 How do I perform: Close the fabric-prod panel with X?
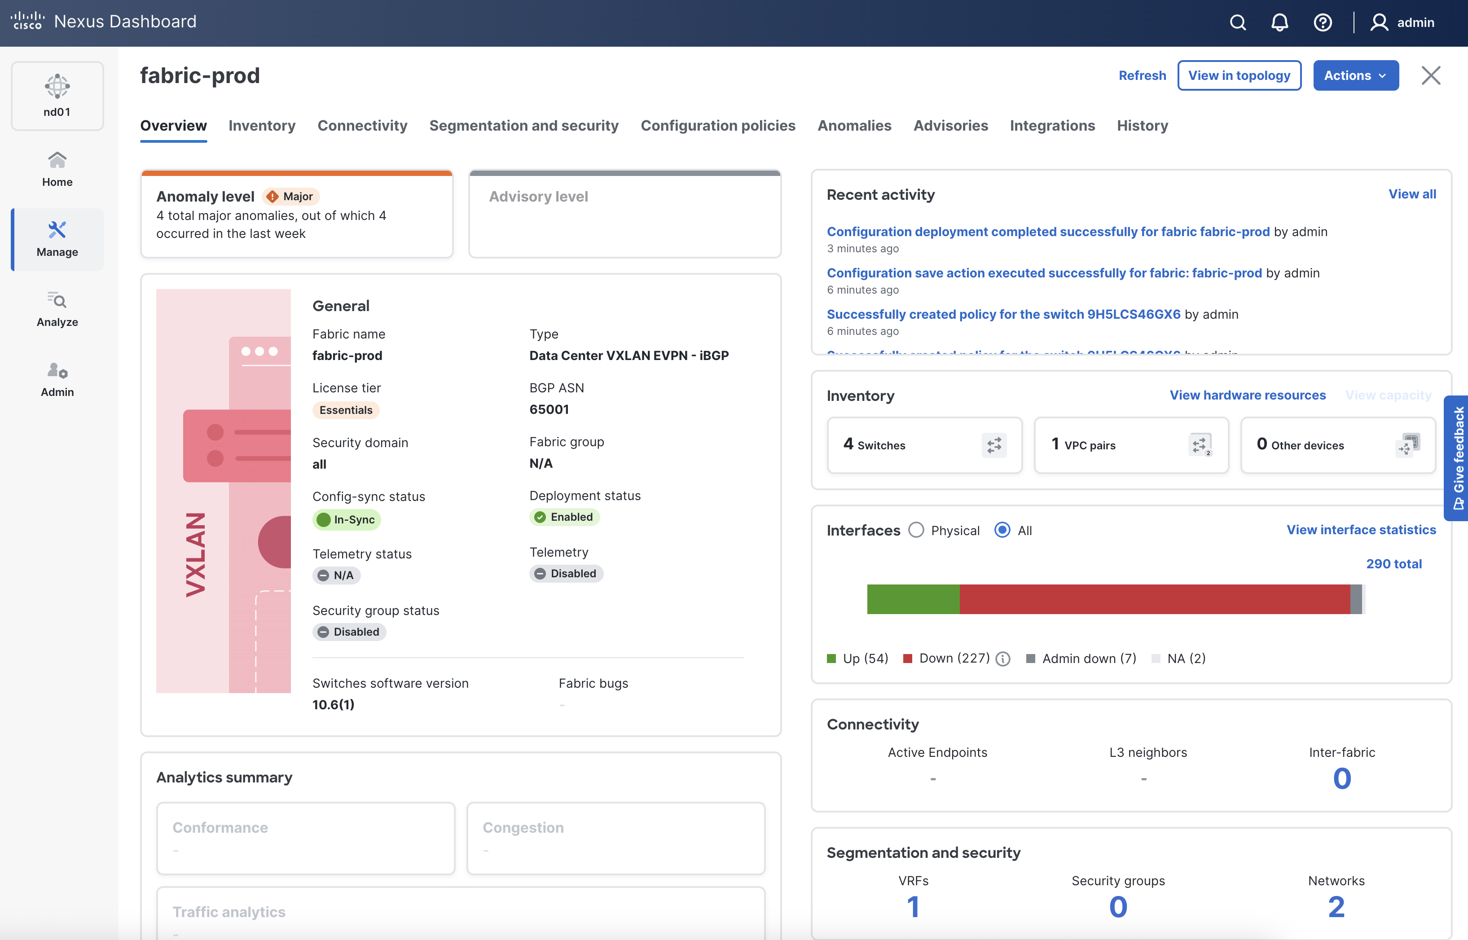[x=1431, y=76]
